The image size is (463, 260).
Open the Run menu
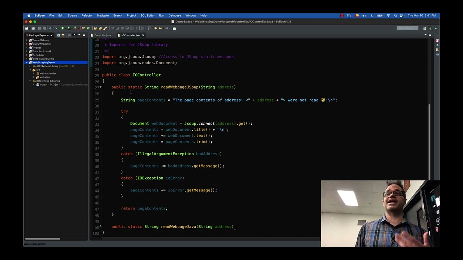tap(161, 16)
